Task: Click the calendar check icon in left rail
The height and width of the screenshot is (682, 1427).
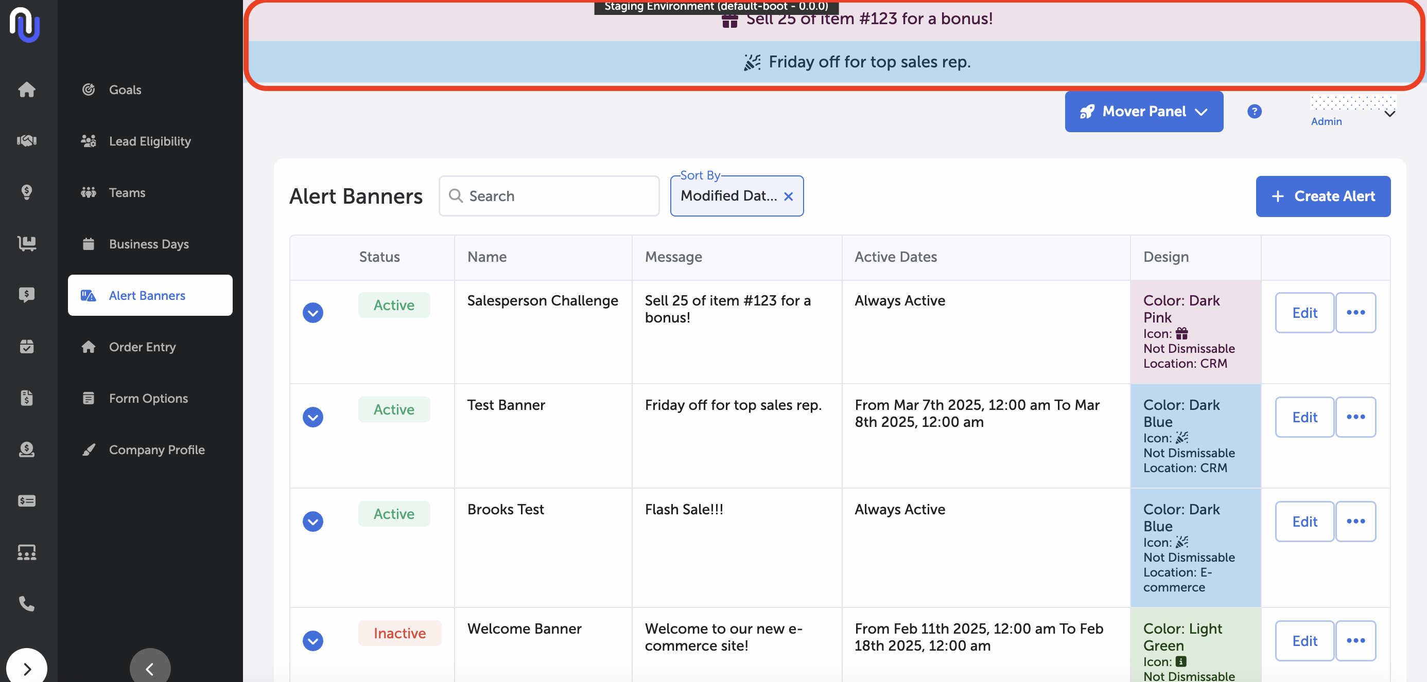Action: [27, 347]
